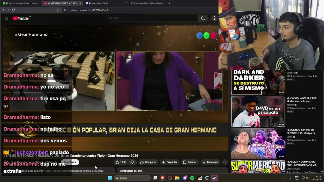Open Supermercado USA video thumbnail
The width and height of the screenshot is (324, 182).
coord(258,167)
